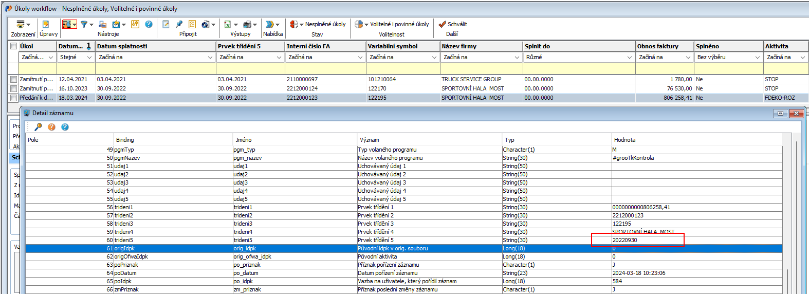Click the red-highlighted view icon in Nástroje

click(67, 24)
